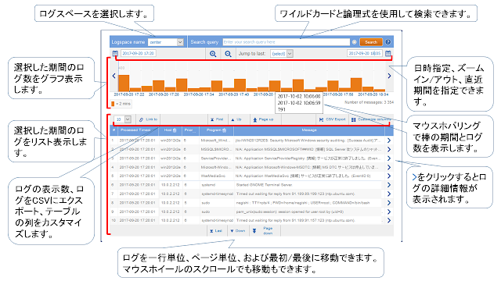
Task: Open details for Started GNOME Terminal Server row
Action: (389, 185)
